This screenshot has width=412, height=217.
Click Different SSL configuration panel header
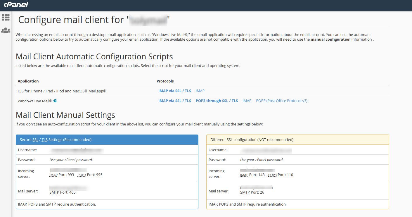coord(297,140)
